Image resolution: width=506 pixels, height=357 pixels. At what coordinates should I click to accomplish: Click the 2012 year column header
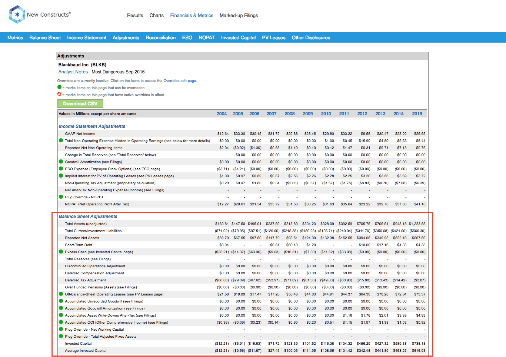[362, 114]
